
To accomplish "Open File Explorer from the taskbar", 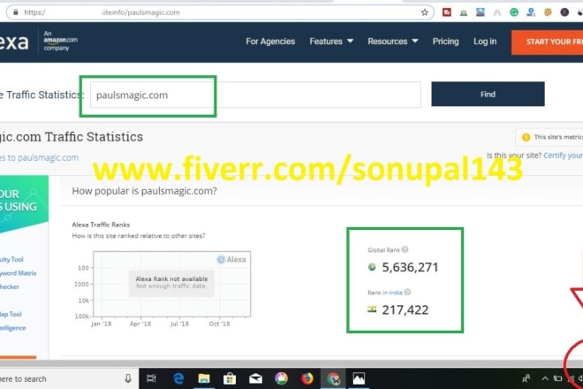I will point(204,378).
